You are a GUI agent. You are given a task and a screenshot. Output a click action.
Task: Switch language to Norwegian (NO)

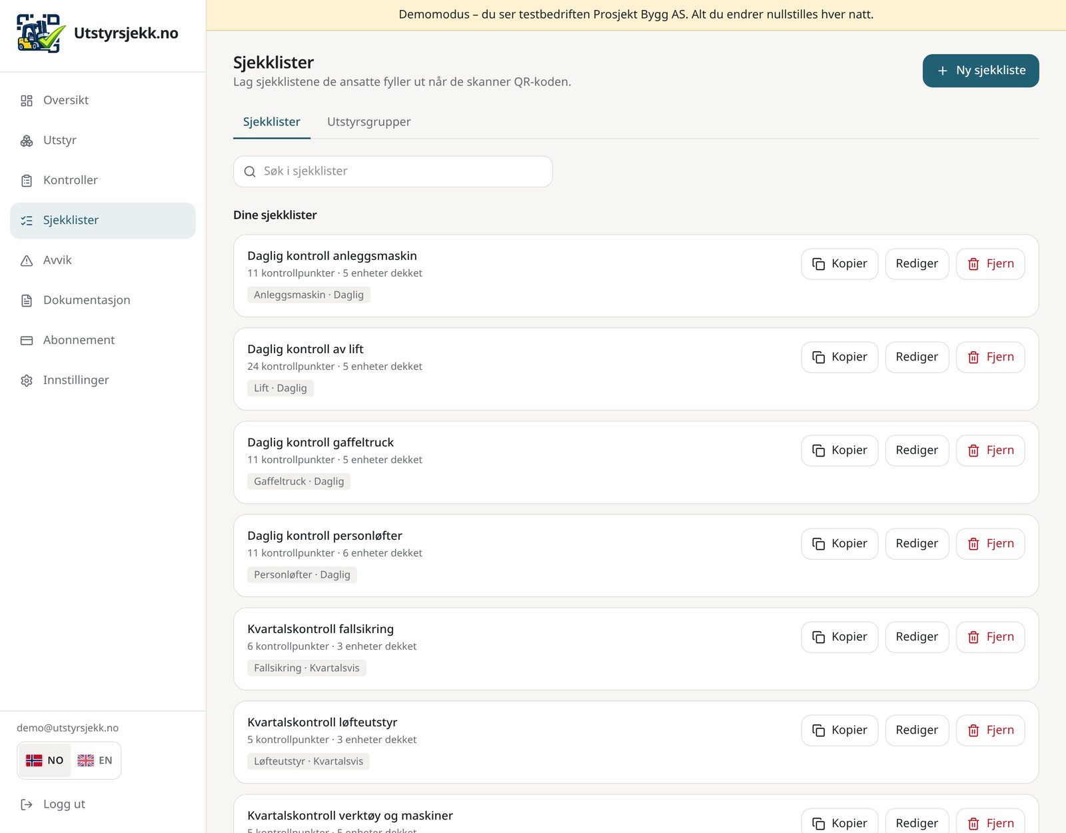click(x=45, y=760)
